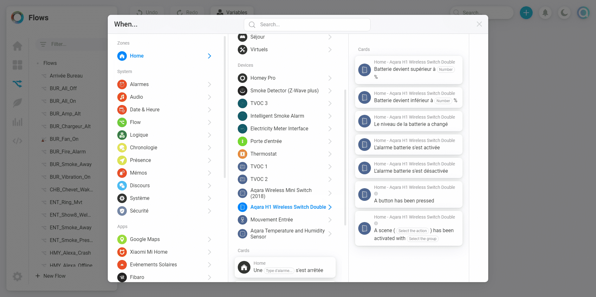Open settings gear in left sidebar
The height and width of the screenshot is (297, 596).
pos(17,276)
